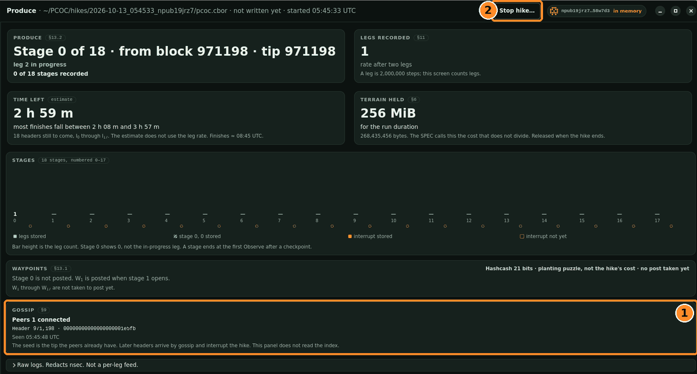Click the interrupt circle following stage 10

point(408,226)
